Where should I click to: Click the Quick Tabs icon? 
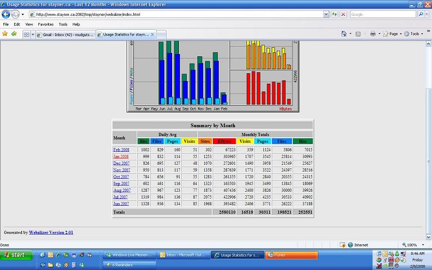pos(26,34)
